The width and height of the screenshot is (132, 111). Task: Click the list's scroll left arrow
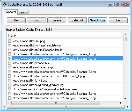click(x=9, y=103)
